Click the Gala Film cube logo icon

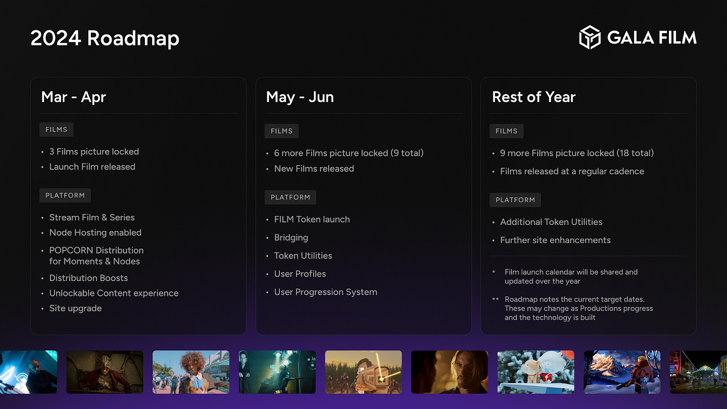(x=590, y=37)
